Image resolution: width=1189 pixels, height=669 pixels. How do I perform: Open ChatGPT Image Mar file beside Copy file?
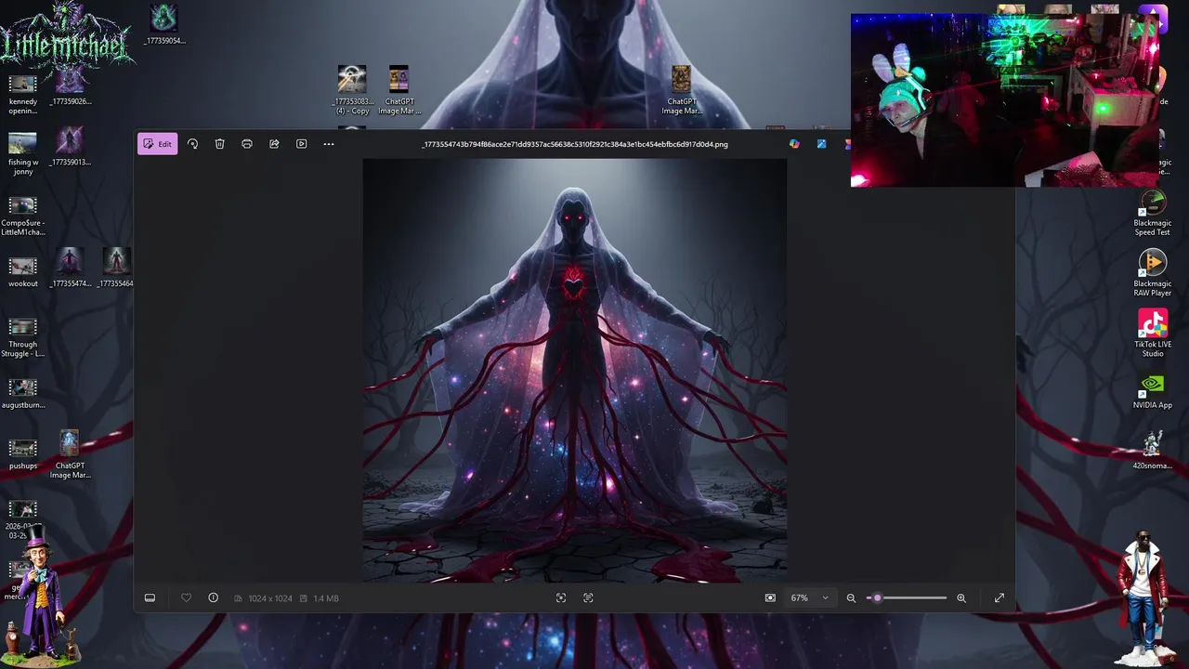[x=399, y=90]
